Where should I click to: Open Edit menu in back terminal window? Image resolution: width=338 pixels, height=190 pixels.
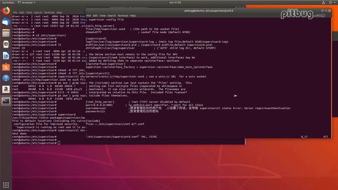pyautogui.click(x=22, y=13)
